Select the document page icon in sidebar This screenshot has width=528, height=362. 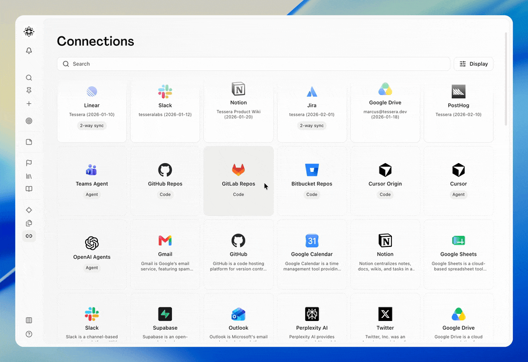29,142
